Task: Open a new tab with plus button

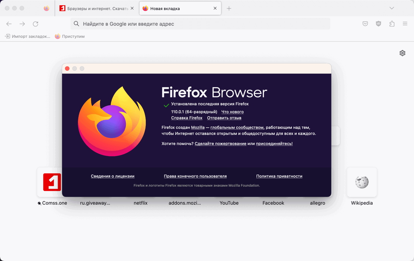Action: (229, 8)
